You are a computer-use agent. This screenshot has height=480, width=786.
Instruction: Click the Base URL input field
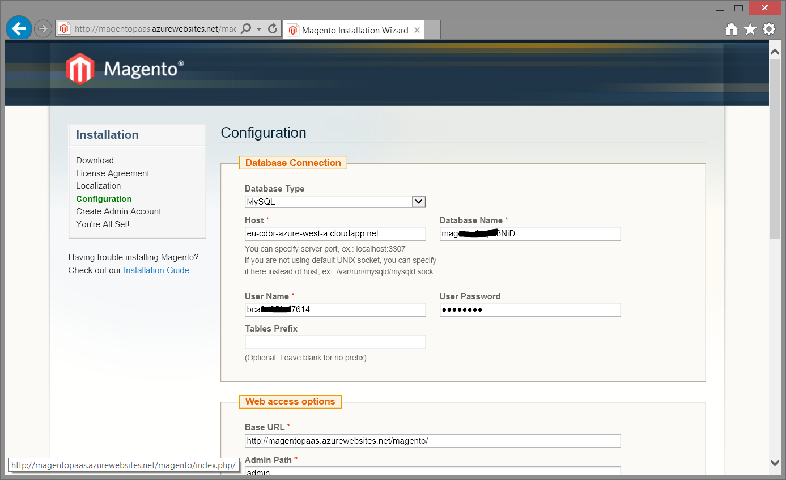point(432,441)
